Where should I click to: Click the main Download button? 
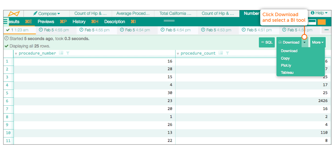[x=289, y=42]
